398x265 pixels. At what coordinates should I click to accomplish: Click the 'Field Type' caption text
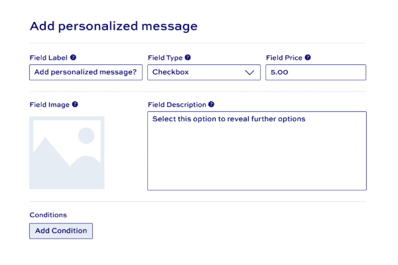click(165, 58)
